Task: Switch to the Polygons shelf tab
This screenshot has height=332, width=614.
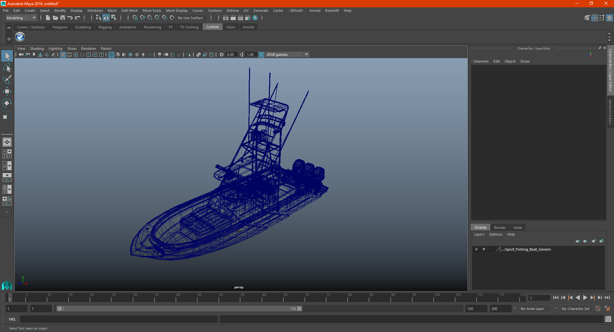Action: click(60, 27)
